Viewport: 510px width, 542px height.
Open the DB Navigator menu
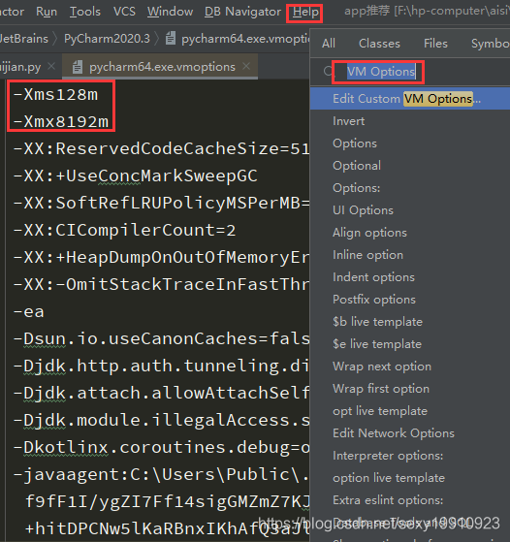coord(242,12)
